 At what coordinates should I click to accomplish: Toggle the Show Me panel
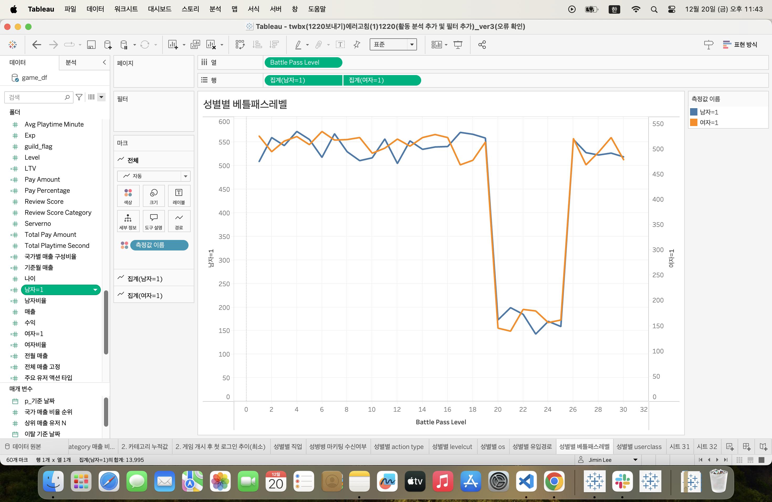(x=740, y=44)
